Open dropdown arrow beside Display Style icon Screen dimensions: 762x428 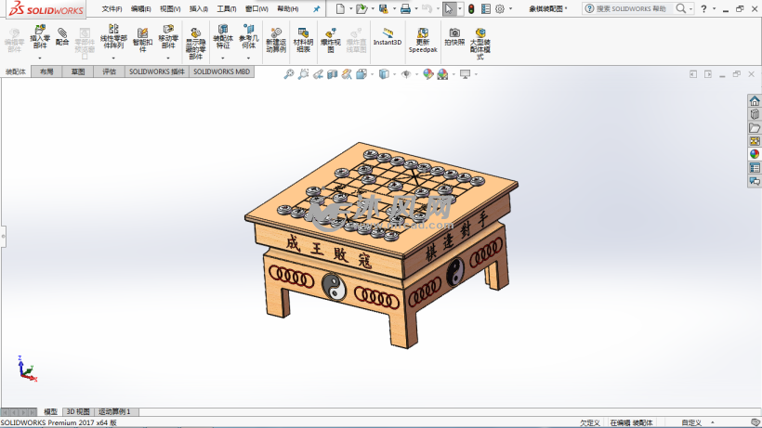[395, 74]
